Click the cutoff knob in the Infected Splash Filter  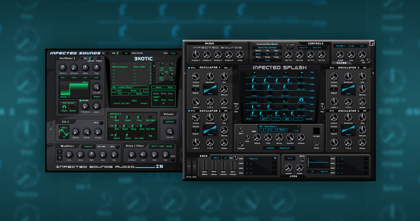click(340, 55)
